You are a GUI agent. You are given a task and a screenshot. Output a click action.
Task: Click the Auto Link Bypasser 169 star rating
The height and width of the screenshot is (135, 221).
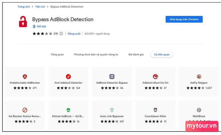pyautogui.click(x=110, y=121)
